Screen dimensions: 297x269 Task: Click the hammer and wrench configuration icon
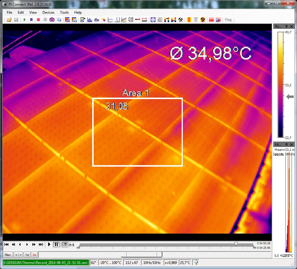point(180,20)
